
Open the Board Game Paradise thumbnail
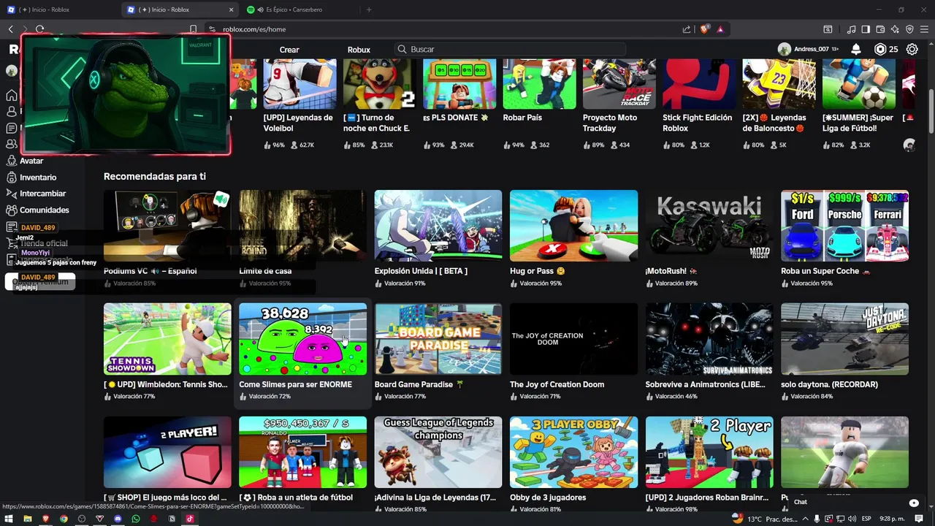[438, 339]
